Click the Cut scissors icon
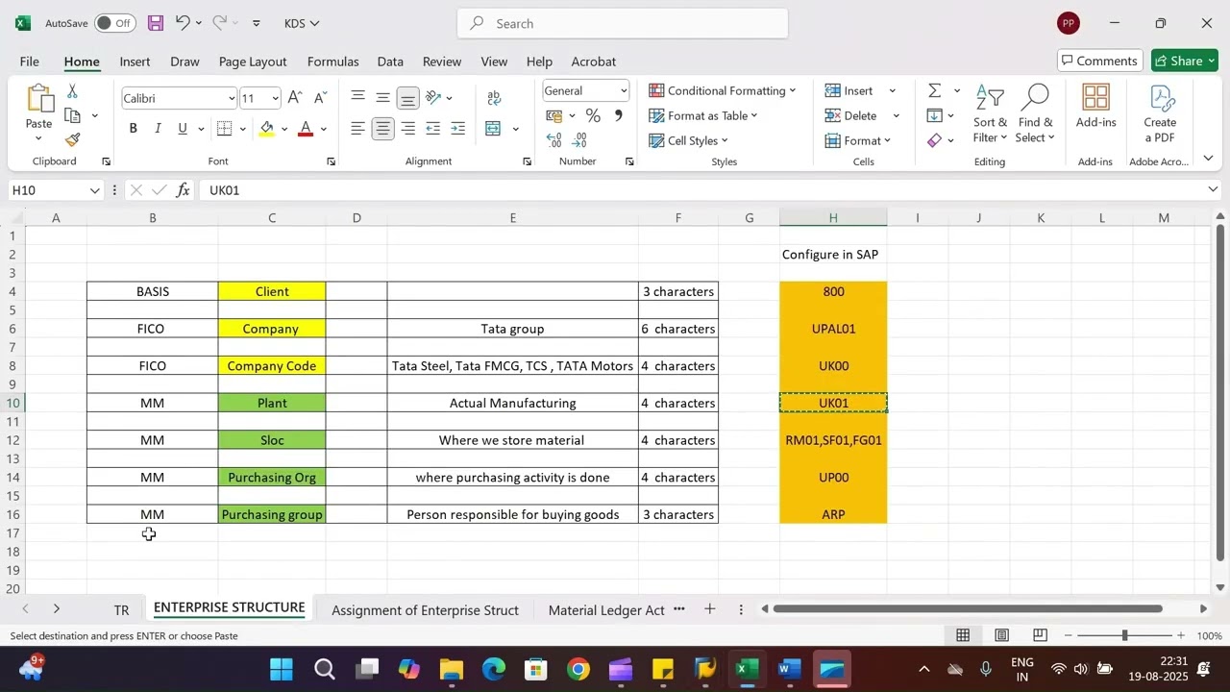This screenshot has height=692, width=1230. point(72,91)
